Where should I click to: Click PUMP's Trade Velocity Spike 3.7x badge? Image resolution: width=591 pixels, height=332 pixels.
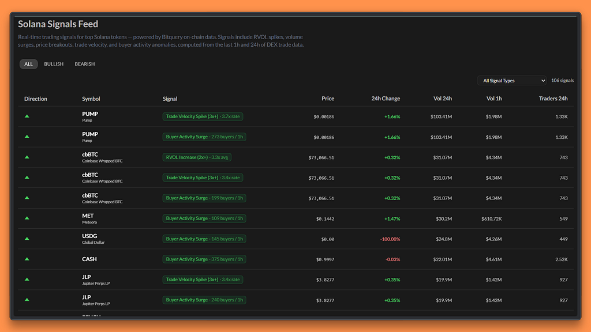(x=203, y=116)
